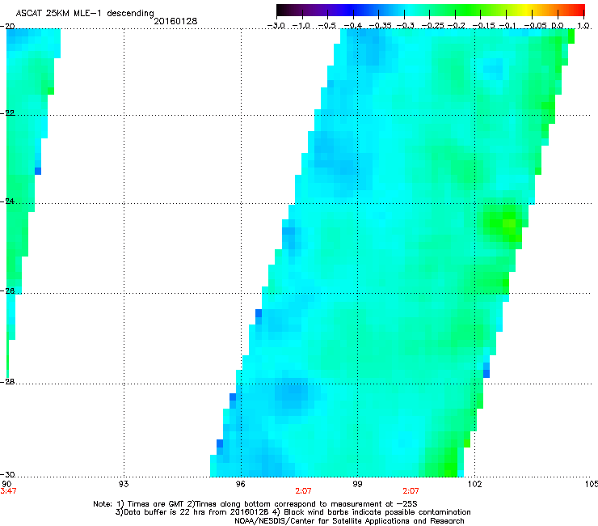
Task: Click the -0.1 color scale label
Action: click(x=507, y=26)
